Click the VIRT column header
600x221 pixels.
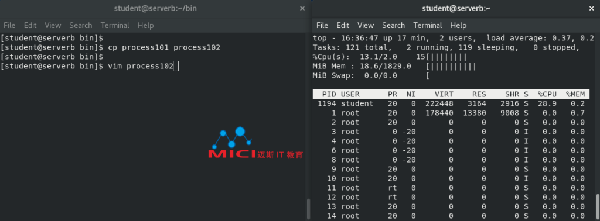[444, 94]
